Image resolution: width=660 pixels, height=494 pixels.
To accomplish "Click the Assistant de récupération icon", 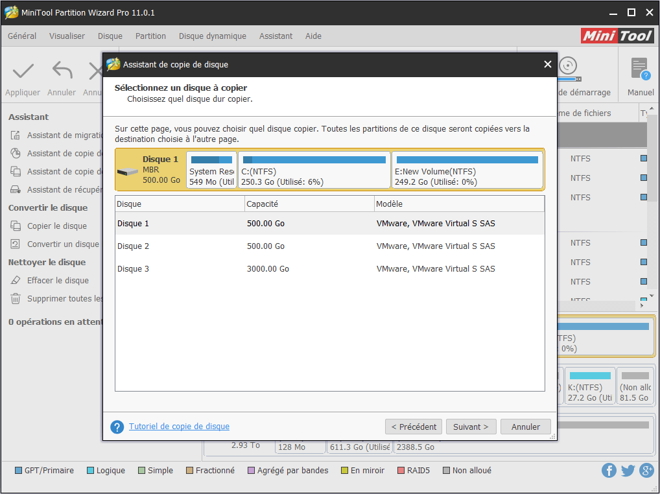I will pos(16,190).
